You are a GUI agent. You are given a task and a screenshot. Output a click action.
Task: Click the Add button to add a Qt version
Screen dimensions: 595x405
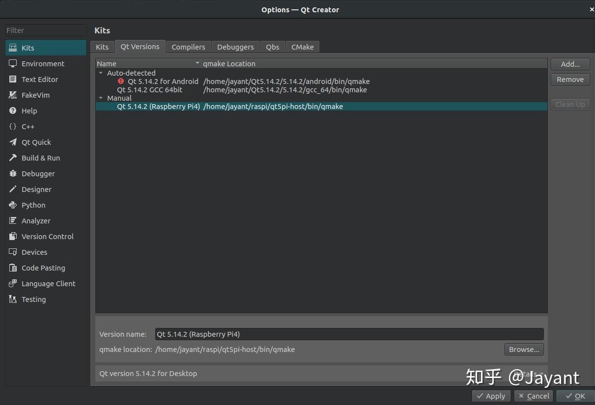[x=569, y=64]
